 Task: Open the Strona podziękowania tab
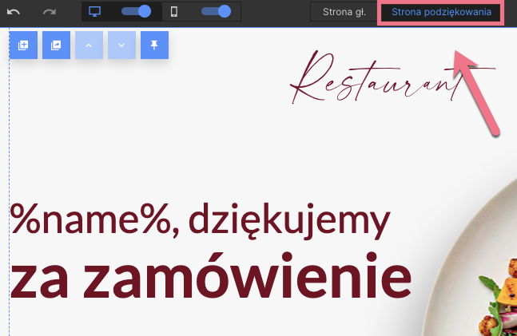[441, 12]
